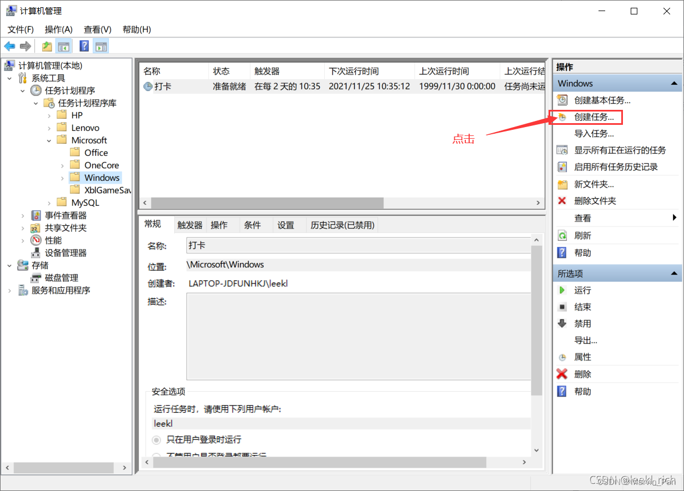Switch to the 触发器 tab

190,225
